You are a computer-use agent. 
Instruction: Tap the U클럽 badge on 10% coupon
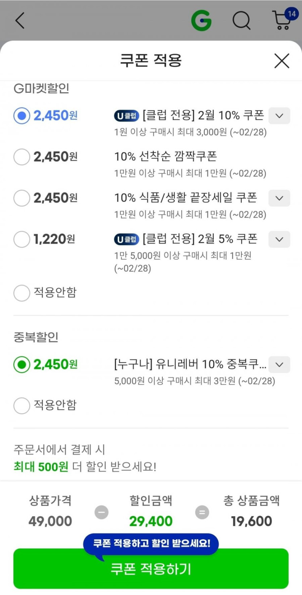pos(127,116)
